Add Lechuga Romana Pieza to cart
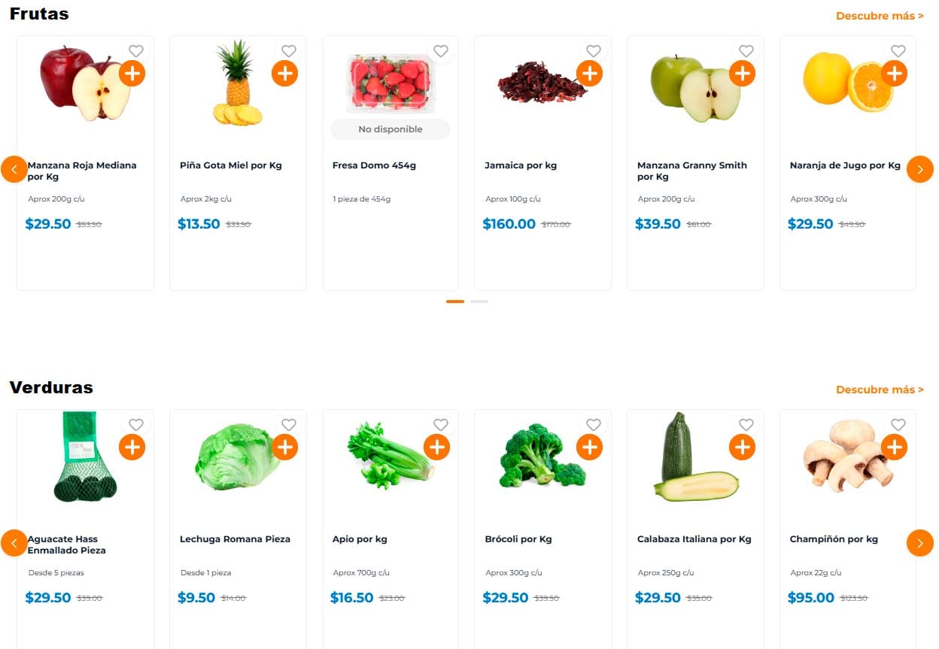 tap(284, 447)
